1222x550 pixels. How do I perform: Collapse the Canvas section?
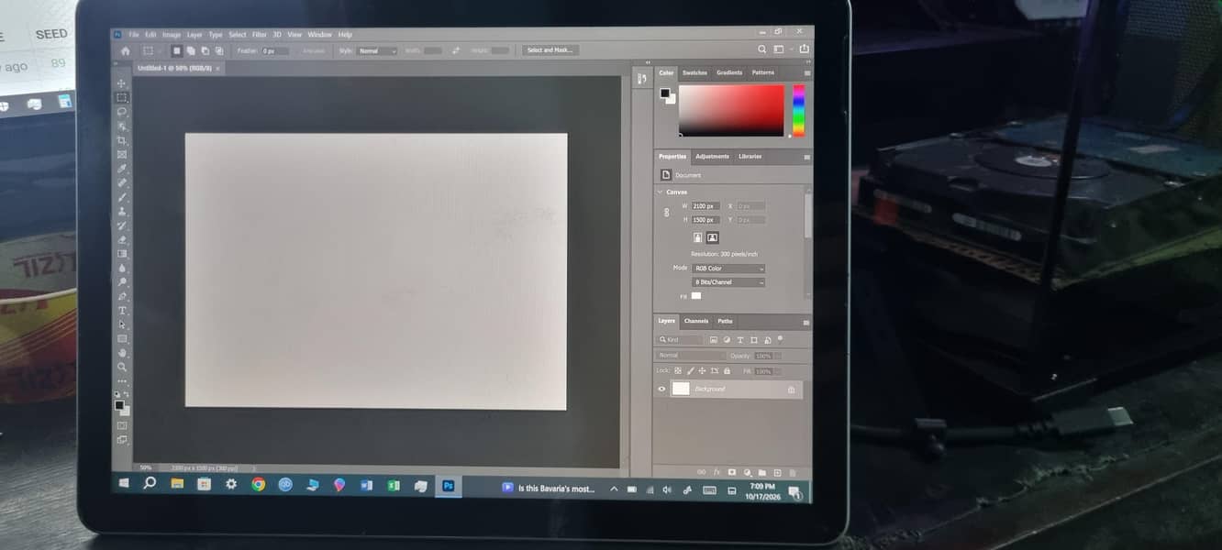660,192
